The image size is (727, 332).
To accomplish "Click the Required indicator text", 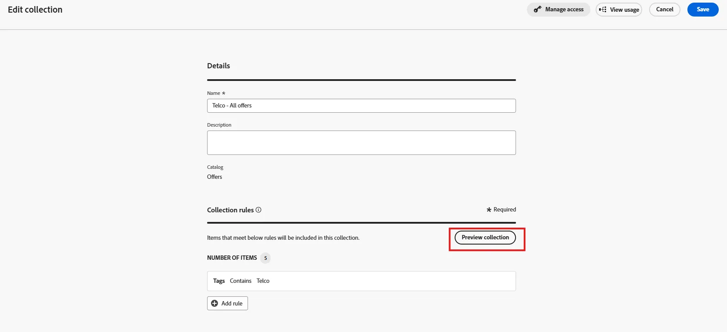I will pyautogui.click(x=501, y=209).
